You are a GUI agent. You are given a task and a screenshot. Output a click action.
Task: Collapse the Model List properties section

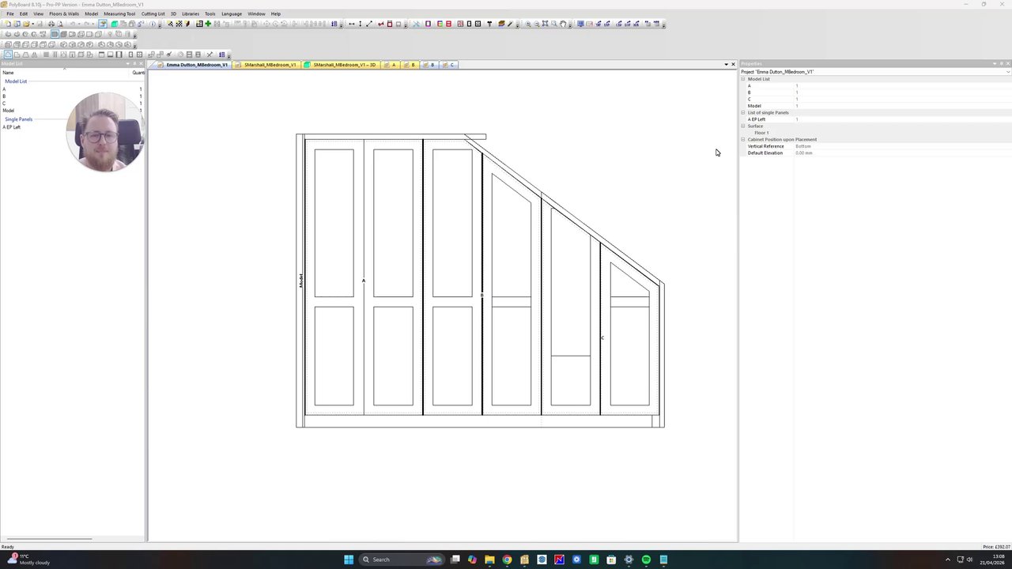click(x=743, y=79)
